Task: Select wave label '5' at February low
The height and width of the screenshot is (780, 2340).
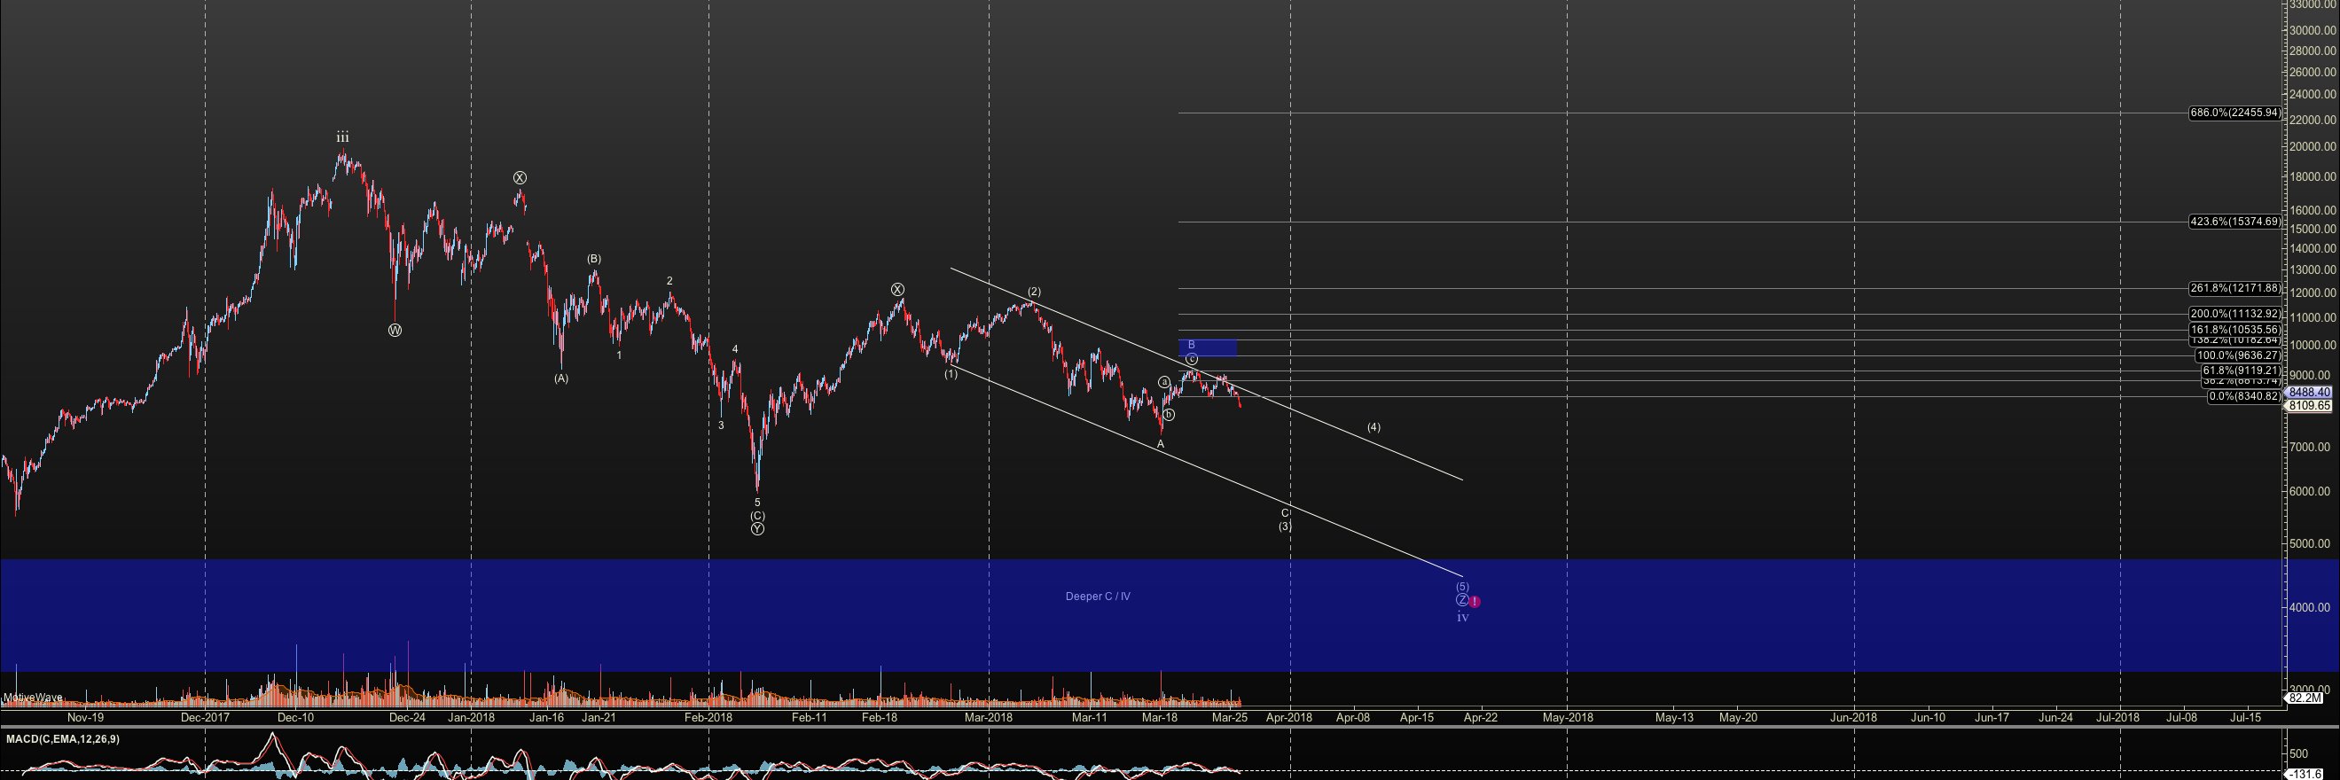Action: coord(757,503)
